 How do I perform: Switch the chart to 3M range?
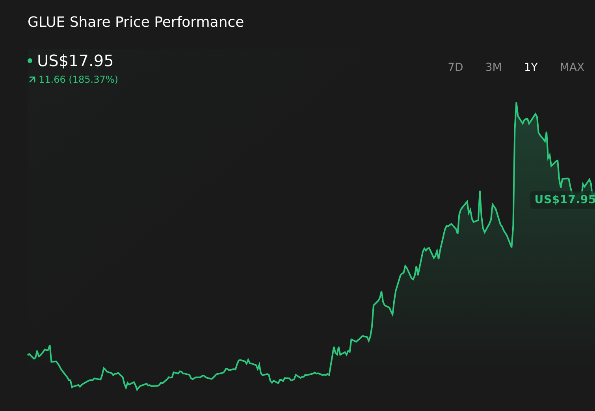pyautogui.click(x=493, y=67)
